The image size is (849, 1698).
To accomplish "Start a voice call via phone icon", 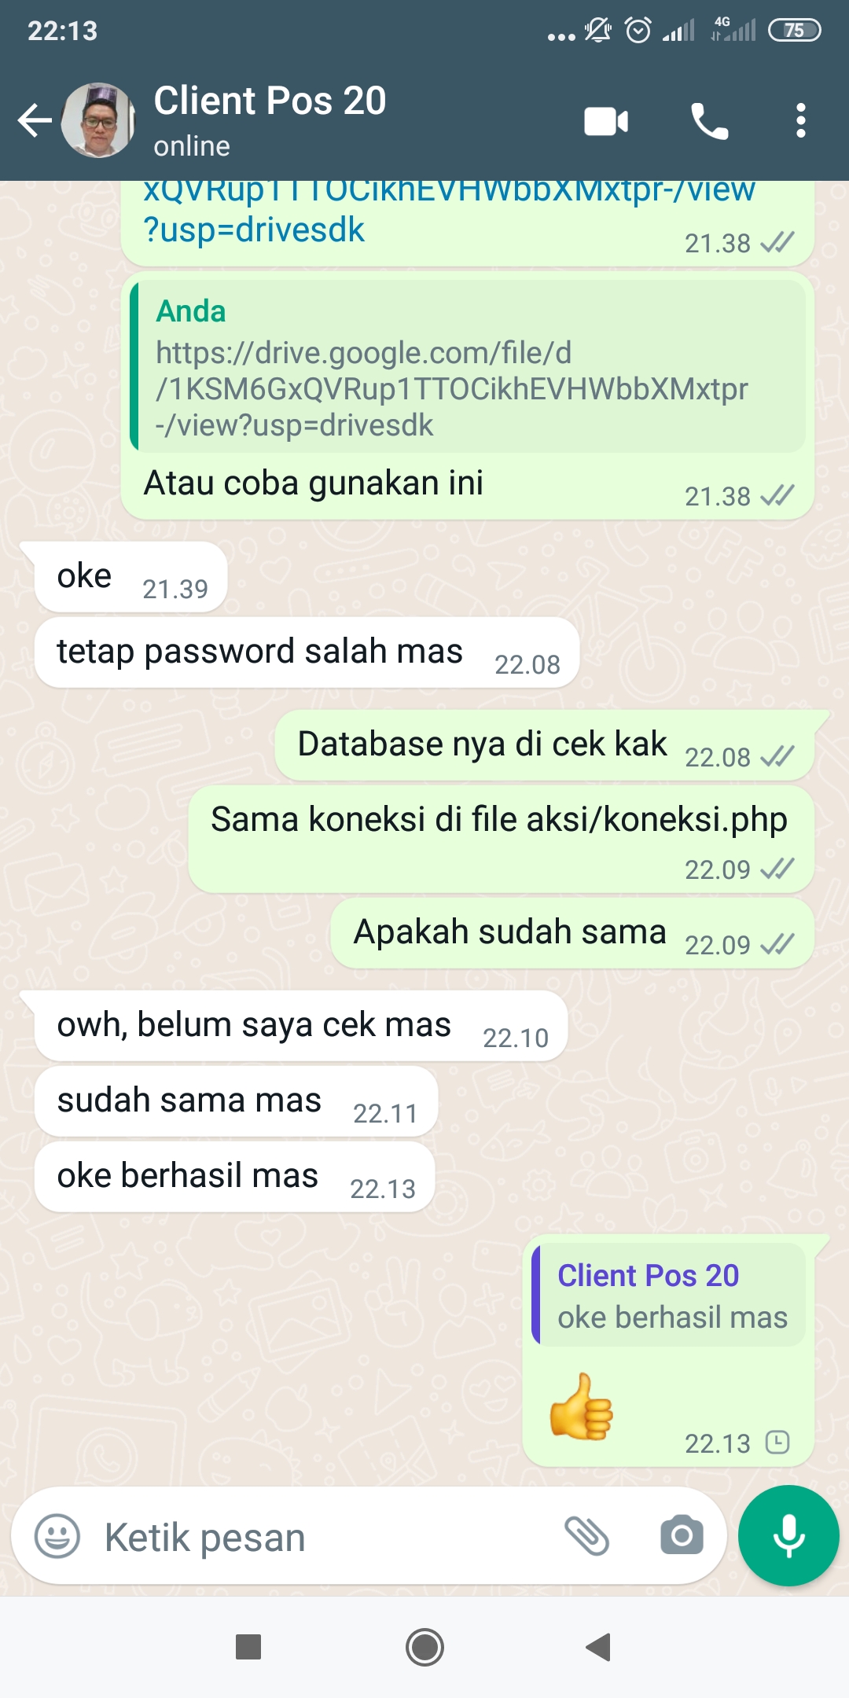I will [x=709, y=122].
